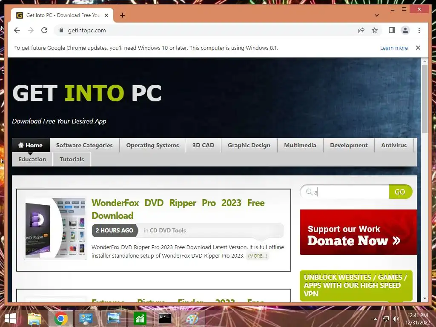Open Chrome side panel icon
Viewport: 436px width, 327px height.
coord(392,30)
